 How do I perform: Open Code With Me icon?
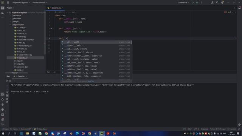(x=212, y=3)
